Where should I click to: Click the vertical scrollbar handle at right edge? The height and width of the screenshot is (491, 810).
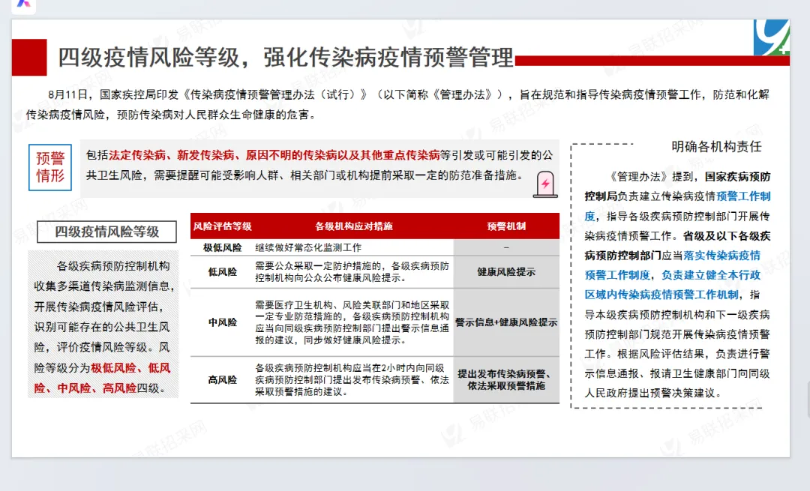pyautogui.click(x=808, y=399)
